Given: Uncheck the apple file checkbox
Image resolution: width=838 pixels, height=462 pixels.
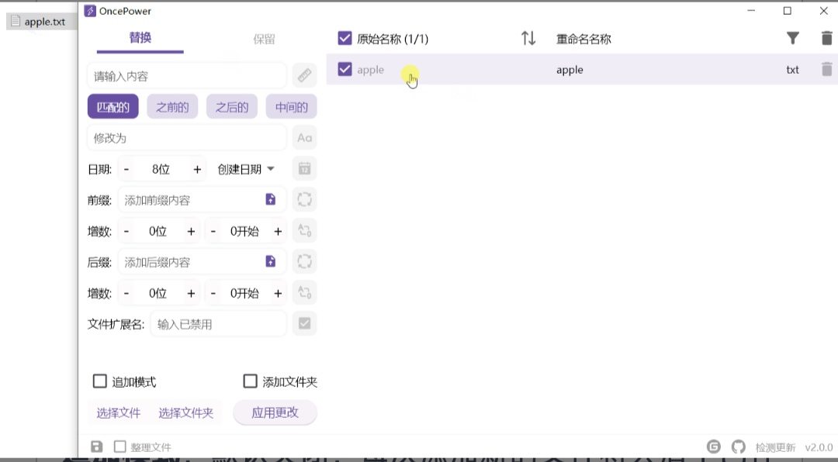Looking at the screenshot, I should coord(345,70).
